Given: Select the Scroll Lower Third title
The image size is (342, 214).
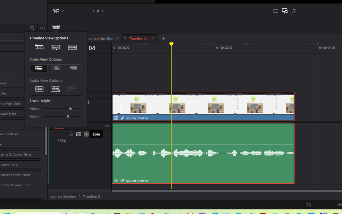Looking at the screenshot, I should coord(20,185).
